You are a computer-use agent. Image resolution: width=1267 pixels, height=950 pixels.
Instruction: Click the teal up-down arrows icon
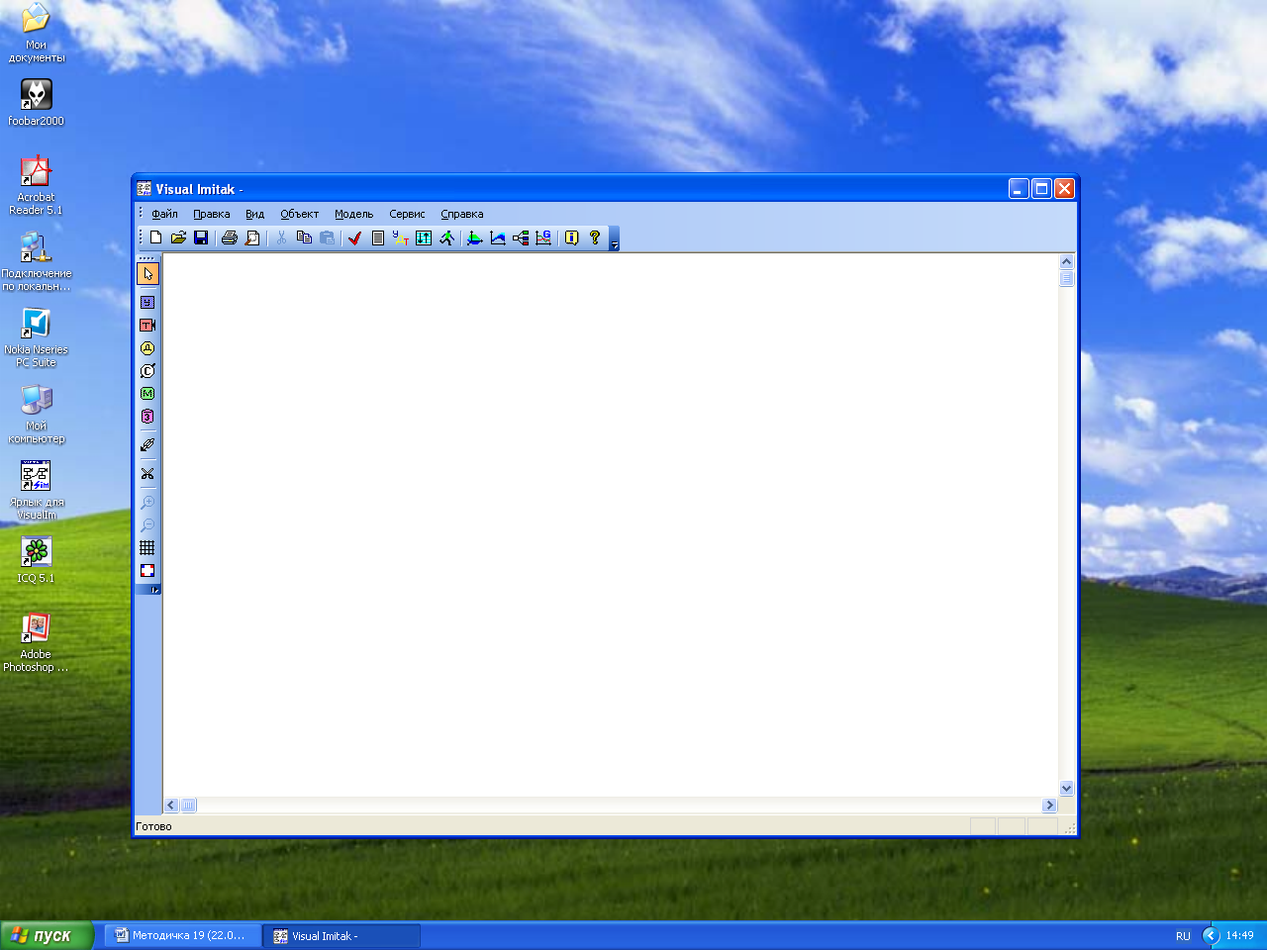[x=424, y=237]
